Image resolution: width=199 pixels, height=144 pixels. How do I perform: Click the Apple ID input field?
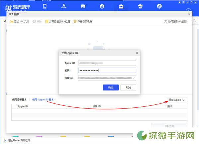tap(107, 63)
